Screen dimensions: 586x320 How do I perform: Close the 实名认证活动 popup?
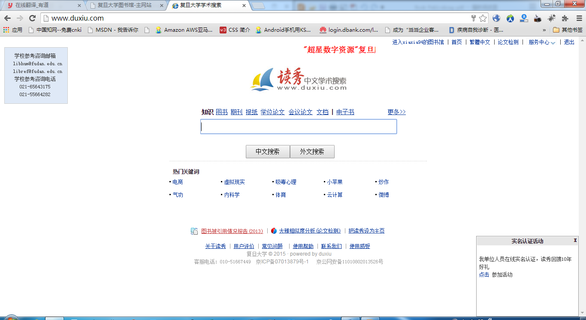click(x=575, y=240)
